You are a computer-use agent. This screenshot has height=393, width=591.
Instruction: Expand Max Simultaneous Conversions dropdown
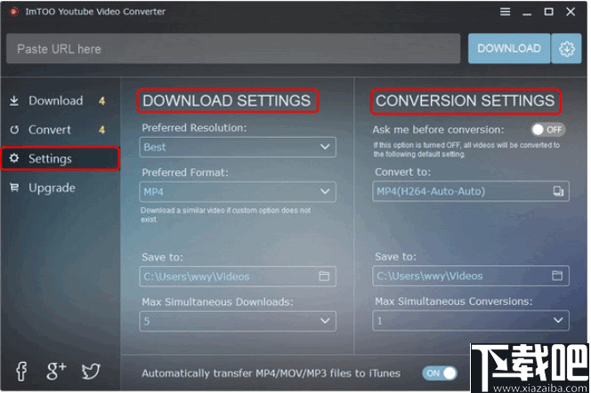[x=471, y=321]
